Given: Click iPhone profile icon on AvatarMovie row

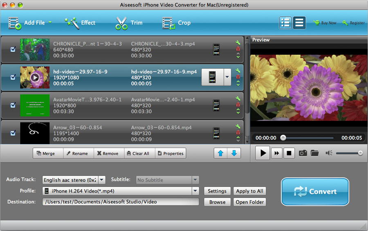Looking at the screenshot, I should (x=216, y=105).
